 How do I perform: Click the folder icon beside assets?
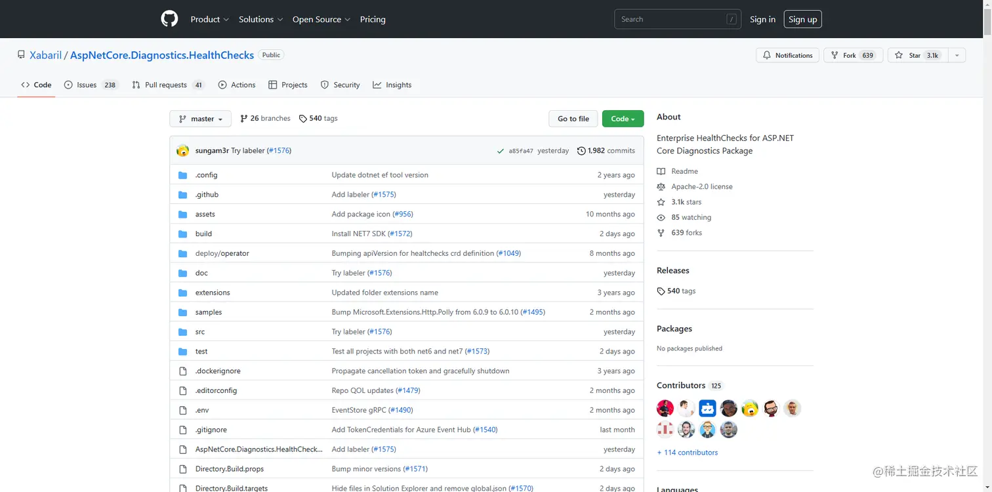click(x=183, y=215)
